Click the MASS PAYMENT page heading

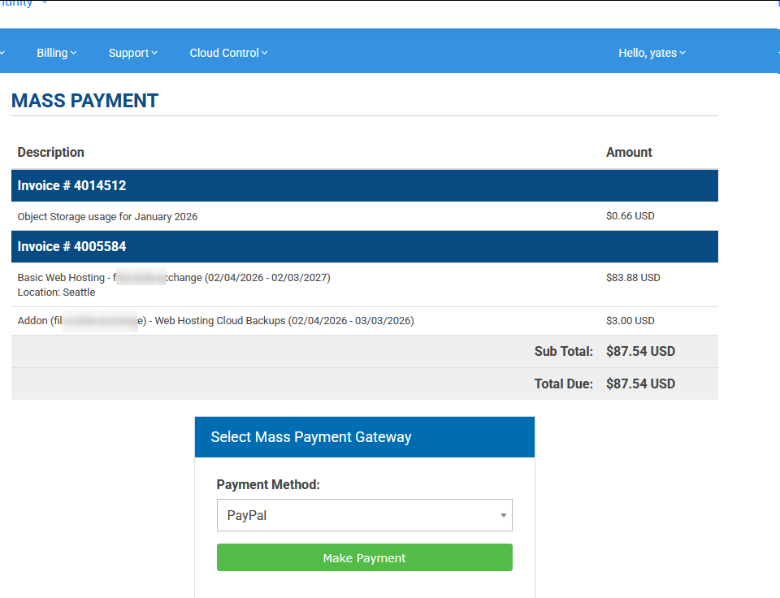84,101
